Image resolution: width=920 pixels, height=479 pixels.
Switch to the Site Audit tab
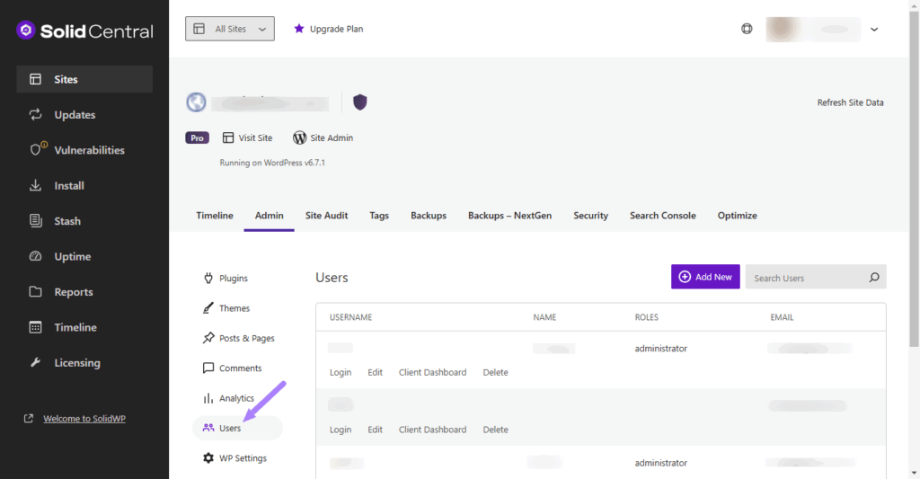326,216
